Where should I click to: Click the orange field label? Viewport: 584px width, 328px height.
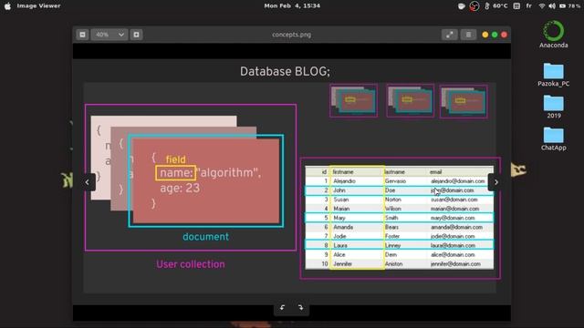click(x=175, y=159)
